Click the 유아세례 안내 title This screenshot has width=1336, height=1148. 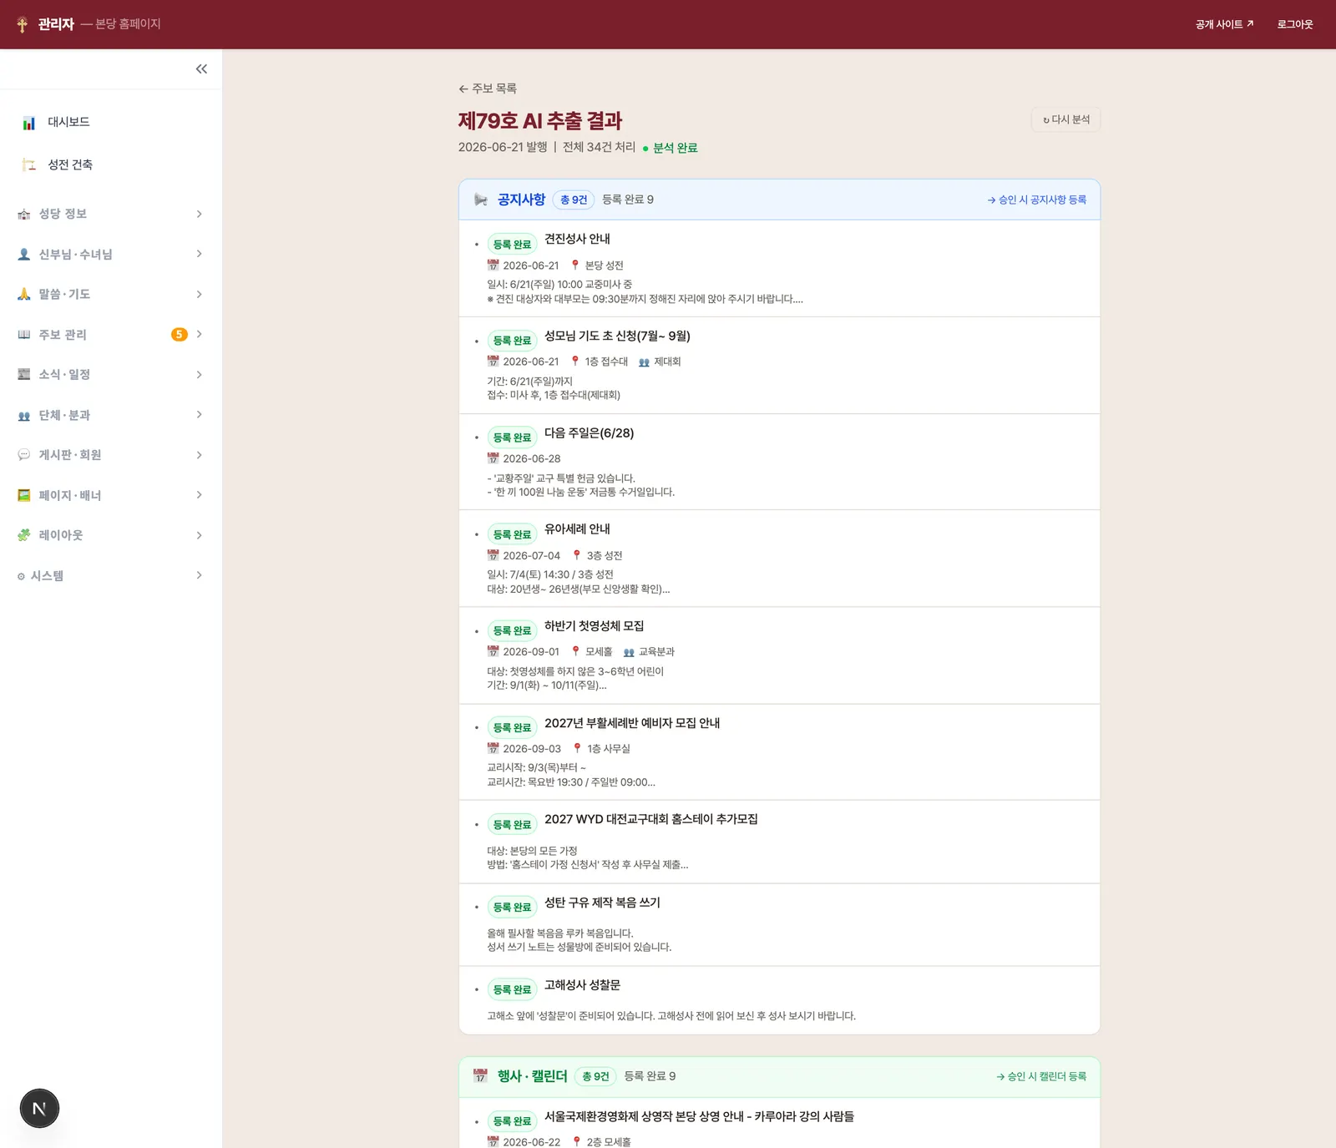577,529
